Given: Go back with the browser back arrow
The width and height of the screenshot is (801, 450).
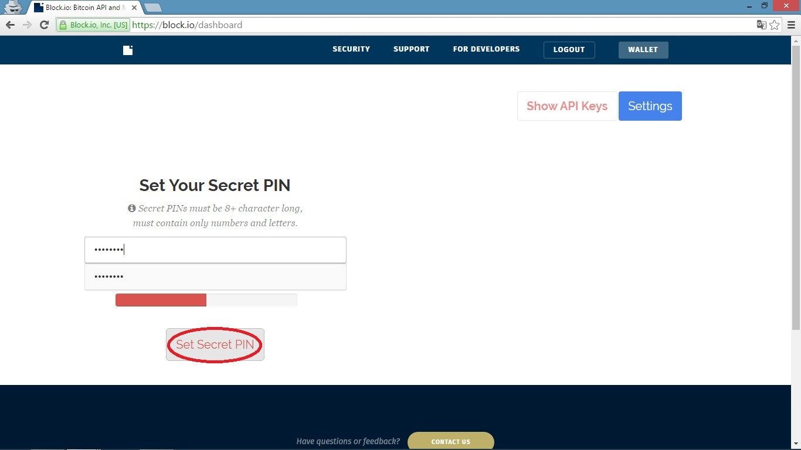Looking at the screenshot, I should 10,25.
